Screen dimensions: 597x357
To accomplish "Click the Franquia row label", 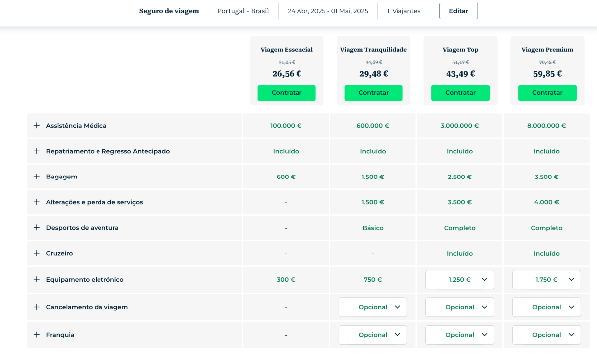I will tap(60, 335).
